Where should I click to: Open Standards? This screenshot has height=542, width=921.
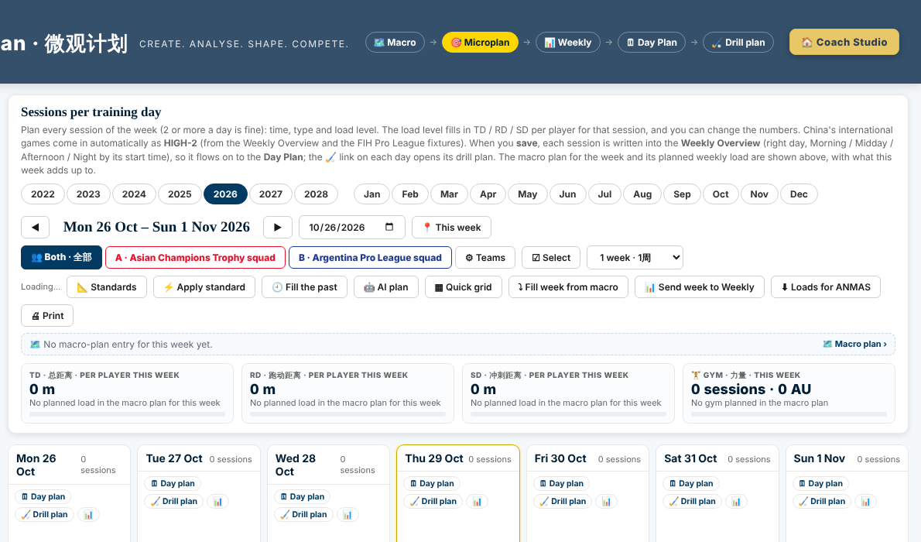coord(107,286)
